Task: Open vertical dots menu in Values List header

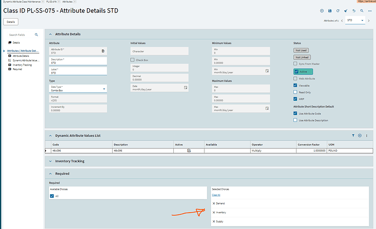Action: coord(367,136)
